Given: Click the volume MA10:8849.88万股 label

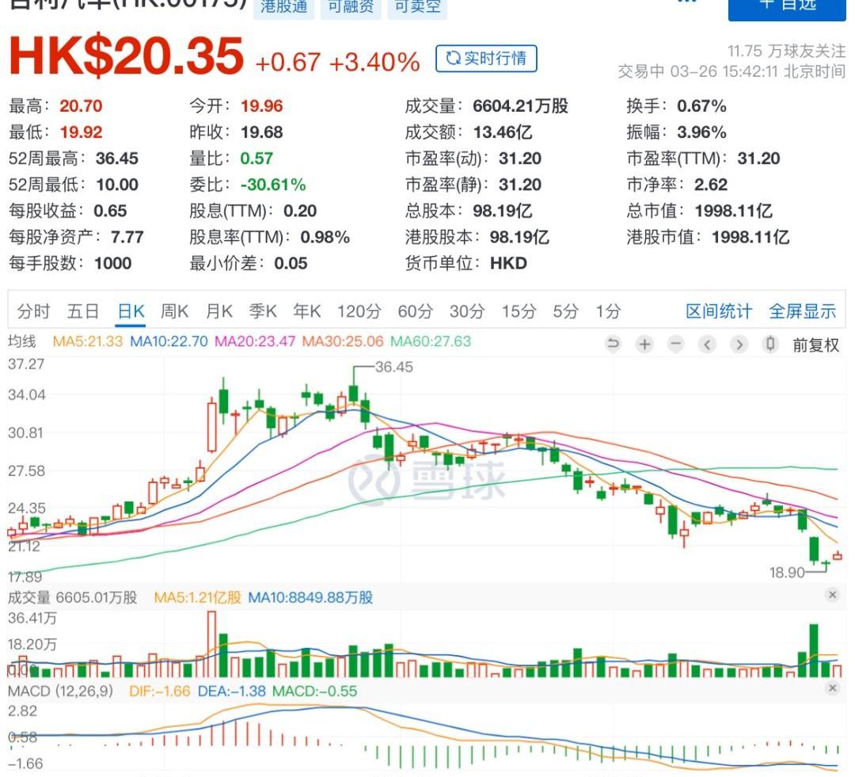Looking at the screenshot, I should pos(310,597).
